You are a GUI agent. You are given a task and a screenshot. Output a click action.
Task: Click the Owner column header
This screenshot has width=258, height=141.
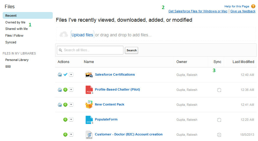(x=182, y=62)
